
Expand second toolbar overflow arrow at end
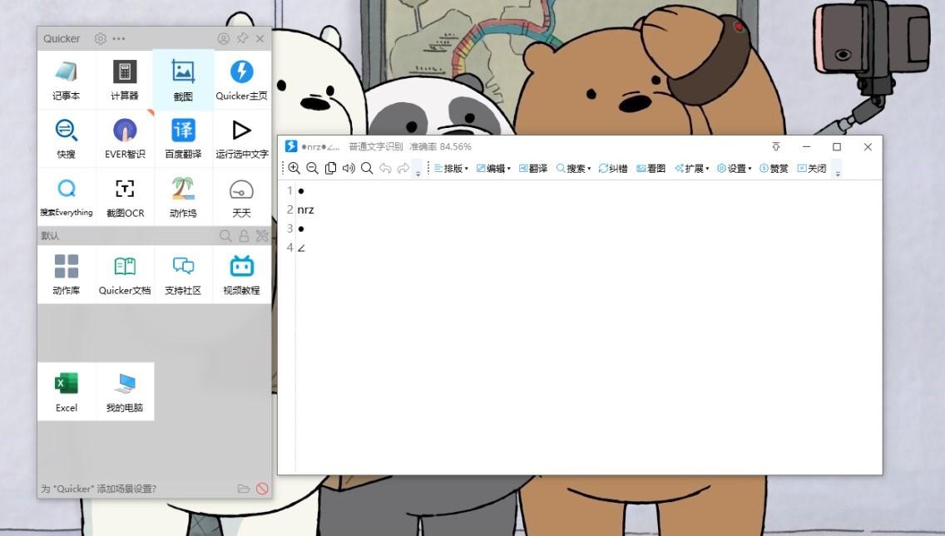click(837, 169)
